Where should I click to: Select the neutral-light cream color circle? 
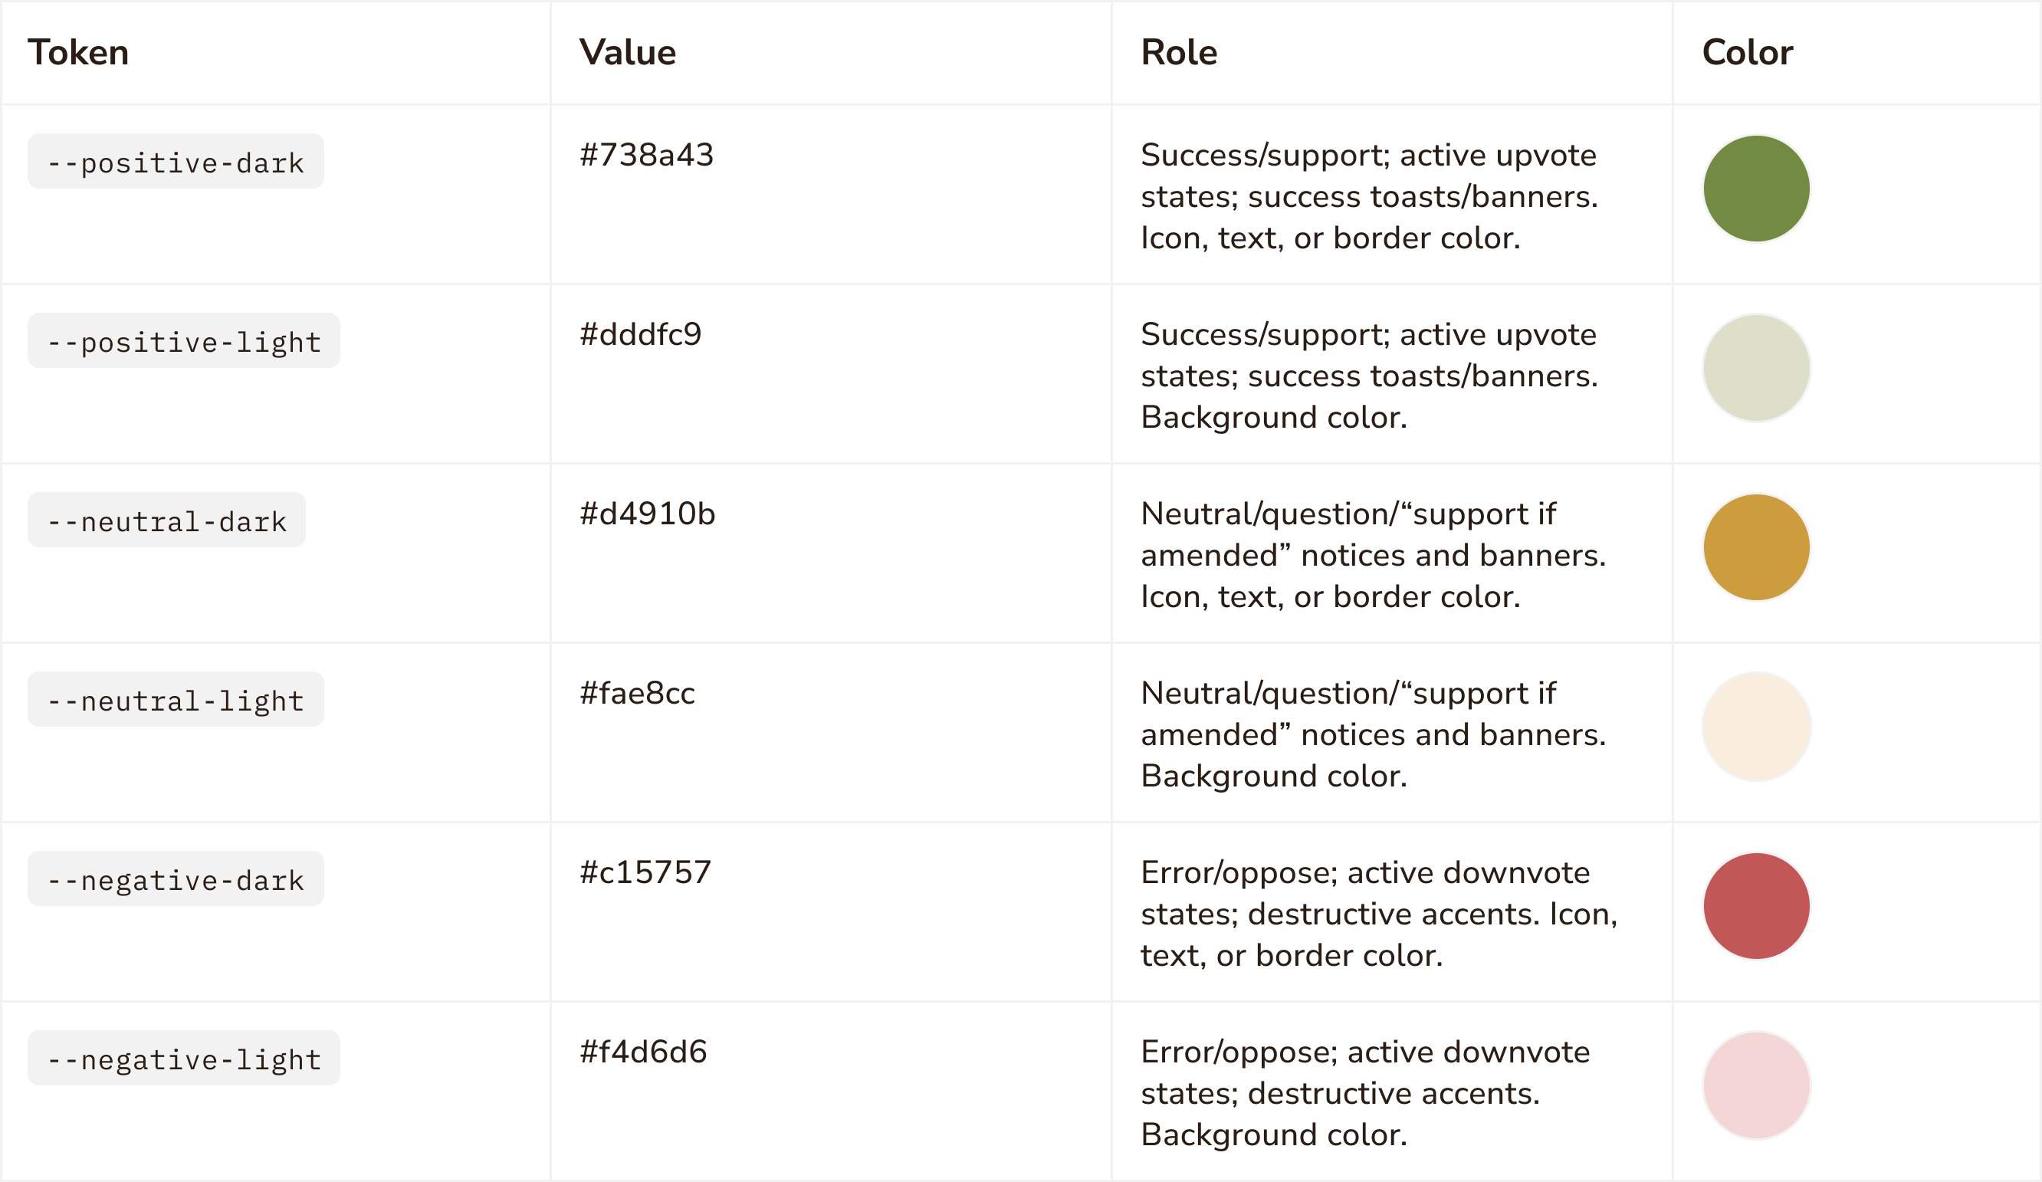pyautogui.click(x=1756, y=727)
